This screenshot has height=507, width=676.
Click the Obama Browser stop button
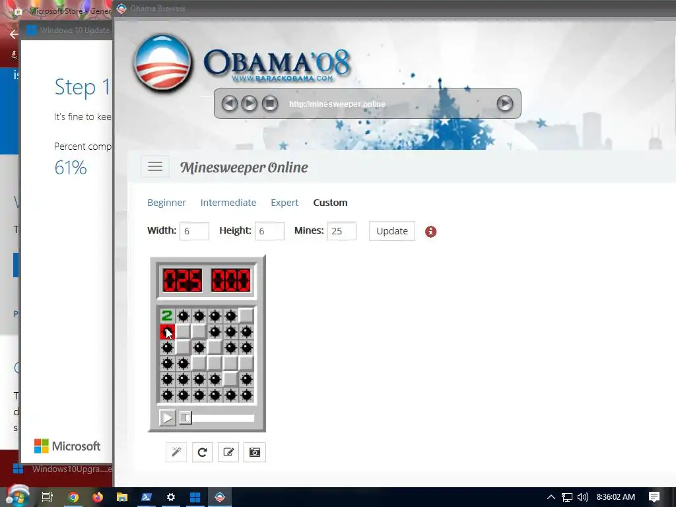coord(270,104)
